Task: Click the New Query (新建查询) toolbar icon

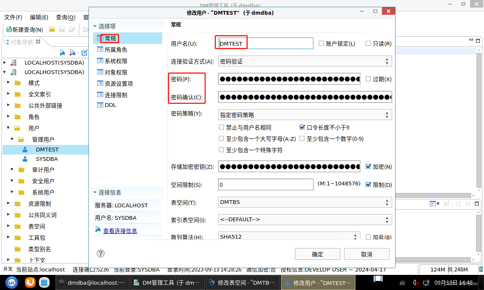Action: point(9,29)
